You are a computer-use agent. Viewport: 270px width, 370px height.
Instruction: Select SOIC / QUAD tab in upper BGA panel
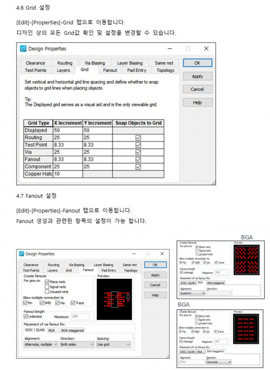click(188, 283)
